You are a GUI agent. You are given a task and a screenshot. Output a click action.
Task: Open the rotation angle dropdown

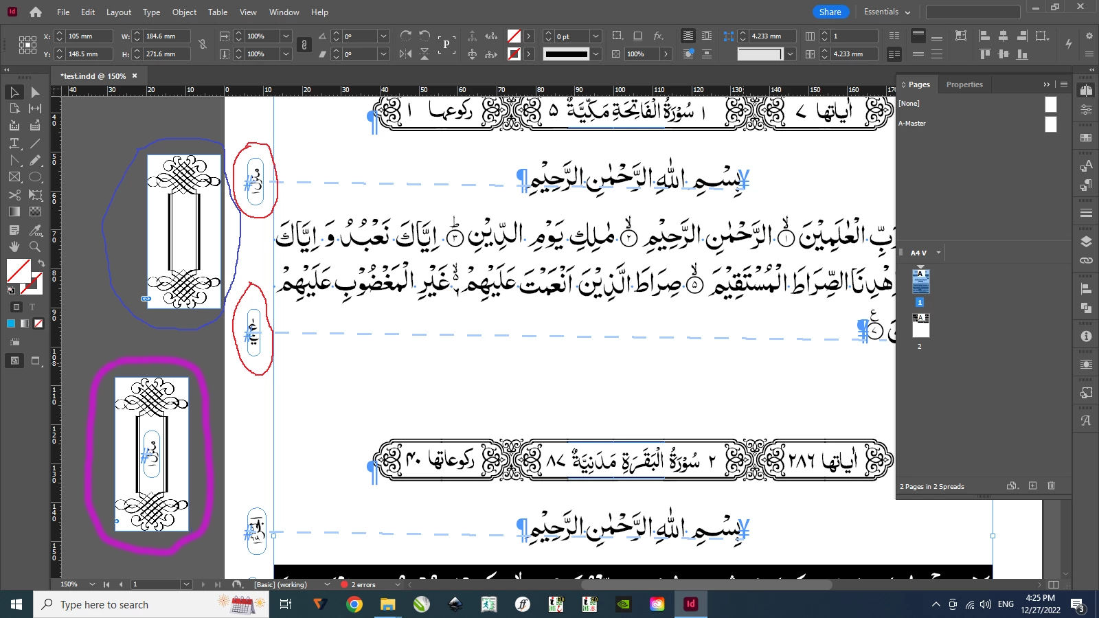(x=384, y=36)
